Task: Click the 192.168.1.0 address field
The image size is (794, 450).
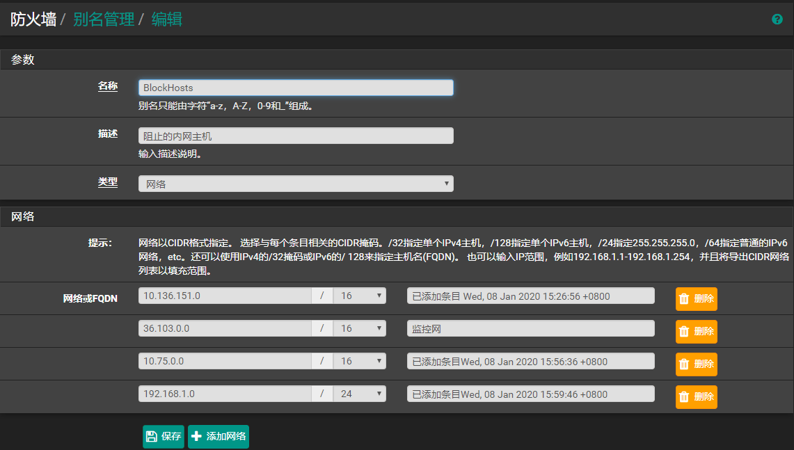Action: click(x=225, y=394)
